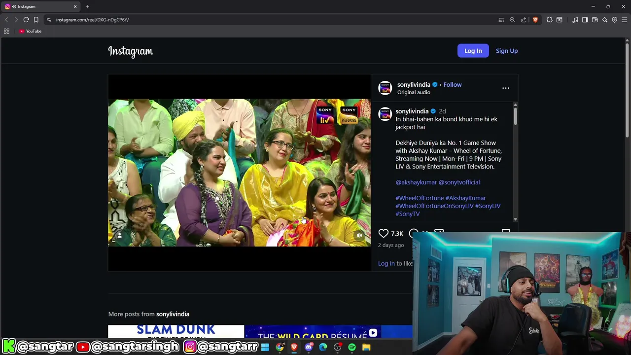Viewport: 631px width, 355px height.
Task: Open File Explorer from the taskbar
Action: pos(366,347)
